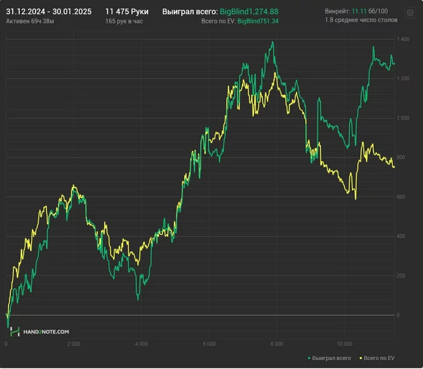
Task: Click the 1 400 y-axis label
Action: (404, 39)
